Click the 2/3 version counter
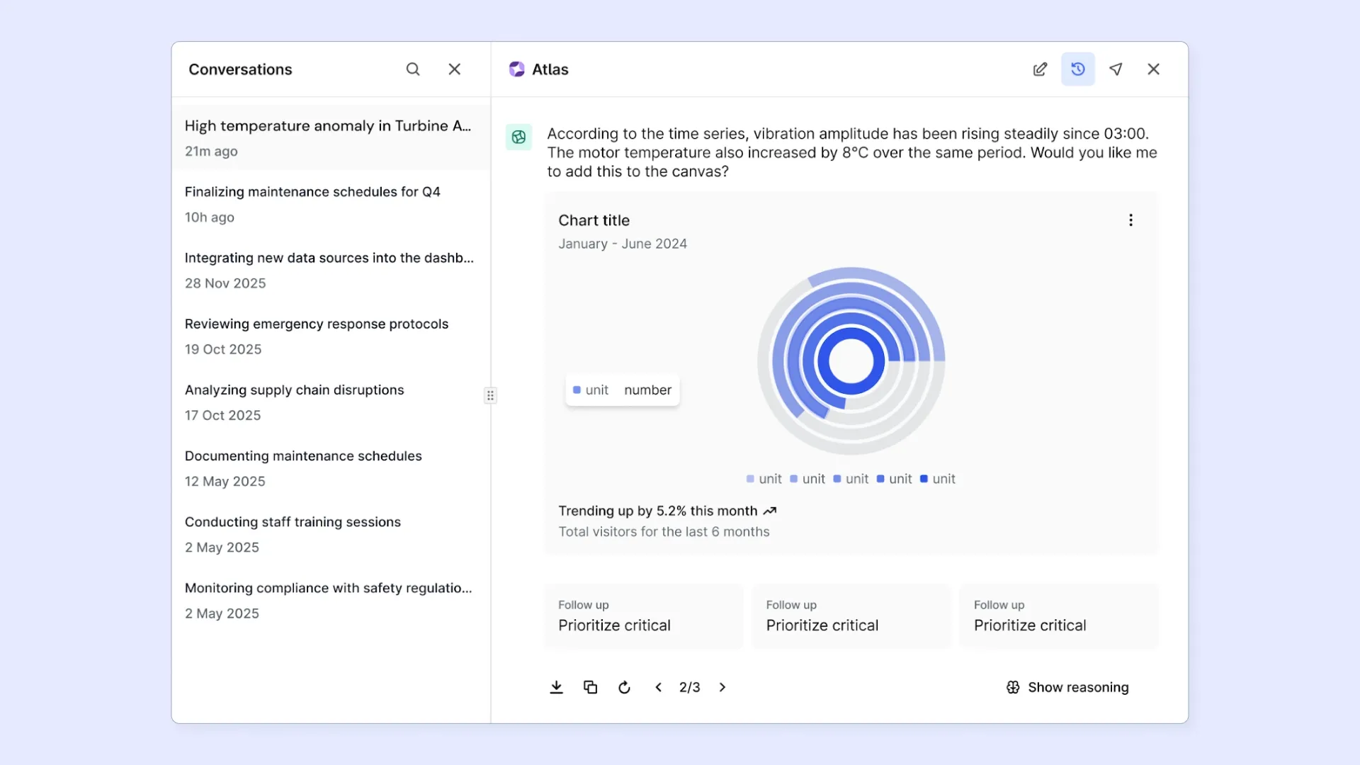The image size is (1360, 765). tap(689, 687)
